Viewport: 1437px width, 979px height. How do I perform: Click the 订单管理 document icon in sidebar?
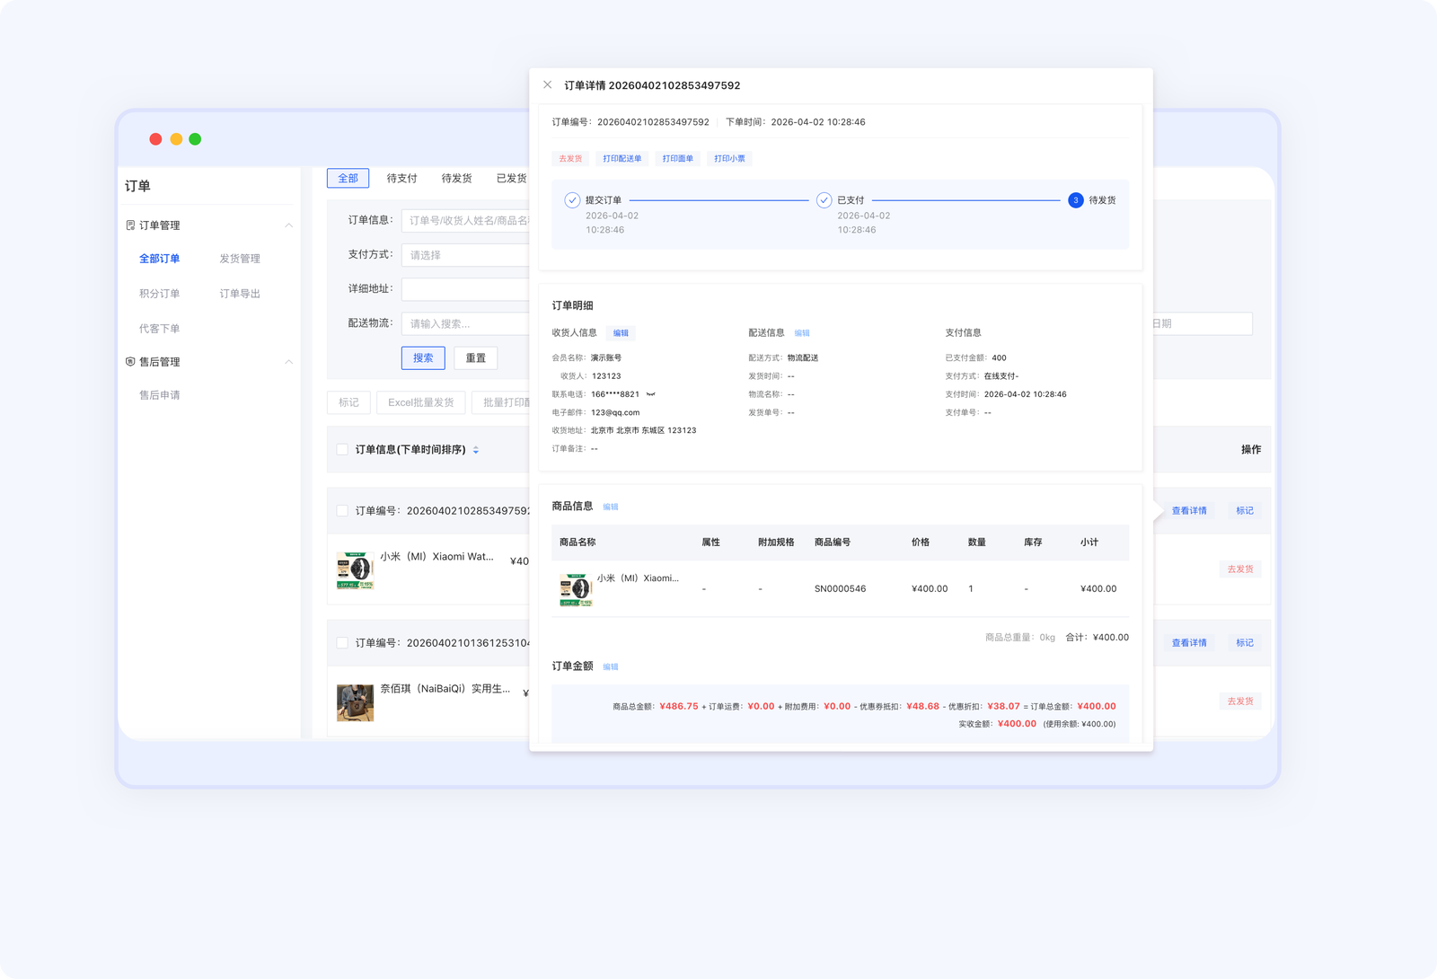tap(130, 225)
